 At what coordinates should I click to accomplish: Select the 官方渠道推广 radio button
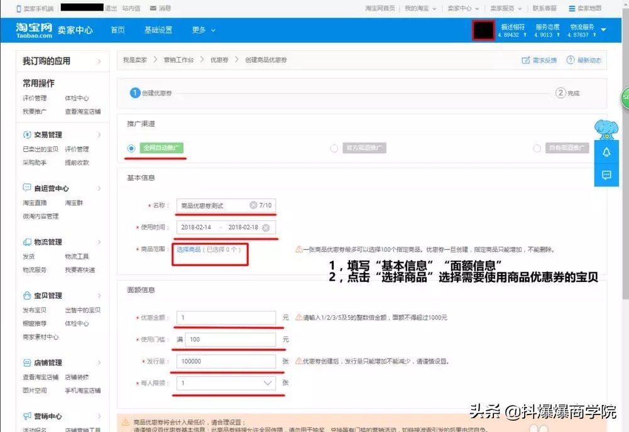(334, 148)
